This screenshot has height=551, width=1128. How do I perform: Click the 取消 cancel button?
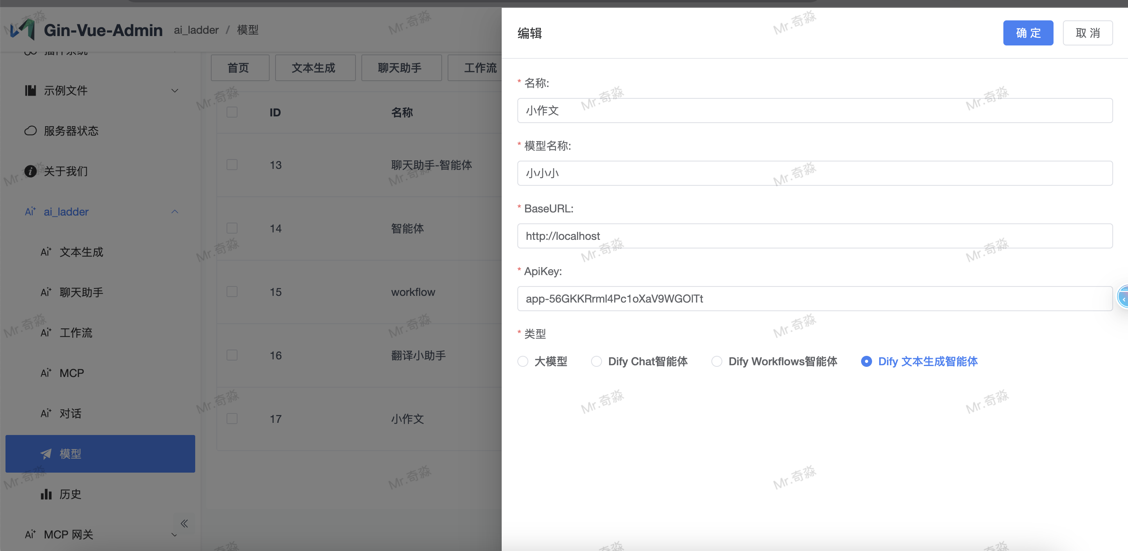[x=1088, y=33]
